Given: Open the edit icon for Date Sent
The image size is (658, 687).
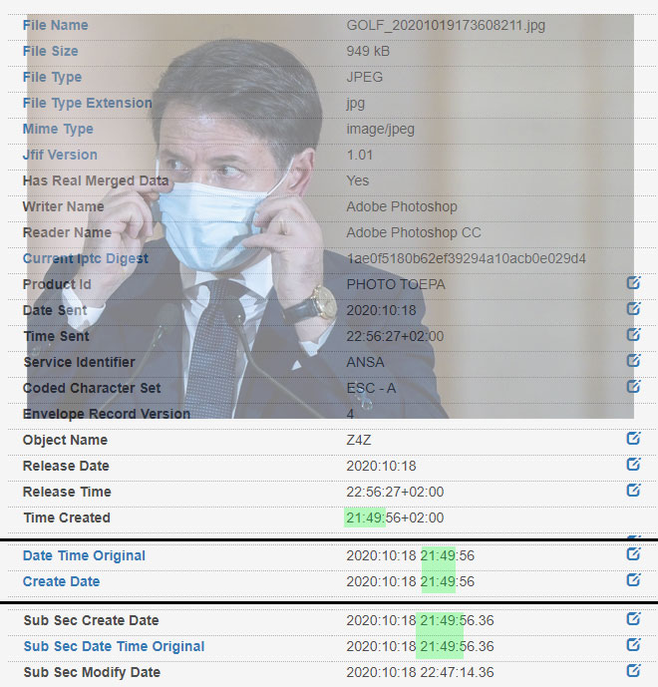Looking at the screenshot, I should [x=633, y=308].
